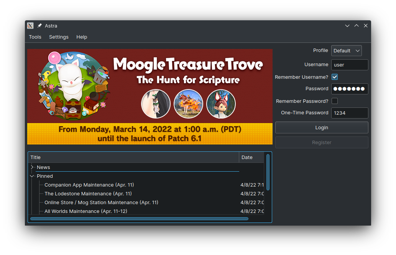Viewport: 396px width, 255px height.
Task: Click the fox-eared character reward circle
Action: [x=221, y=104]
